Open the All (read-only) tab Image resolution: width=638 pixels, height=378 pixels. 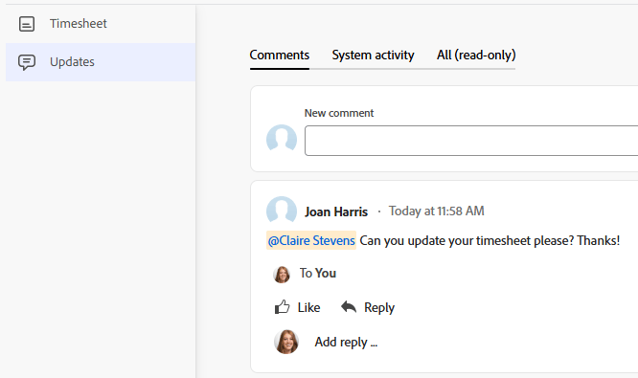pyautogui.click(x=476, y=55)
